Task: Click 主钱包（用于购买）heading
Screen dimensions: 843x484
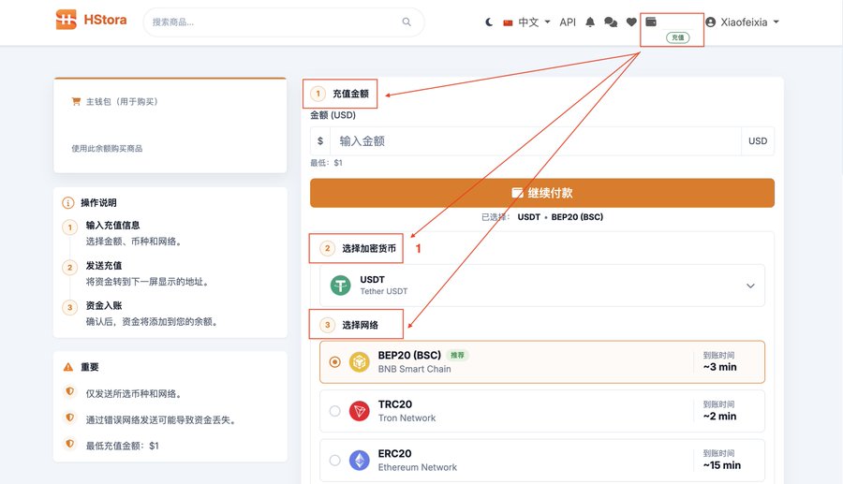Action: [122, 101]
